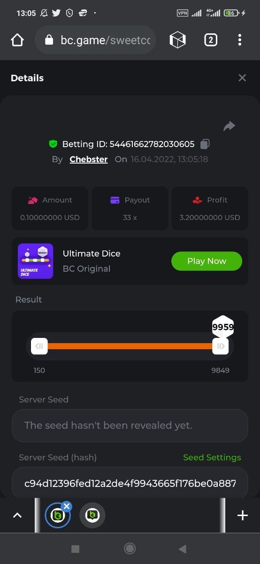Open the browser three-dot menu
This screenshot has width=260, height=564.
pos(240,40)
